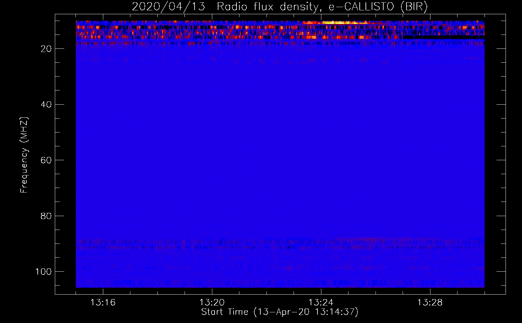522x323 pixels.
Task: Click the 40 MHz frequency tick label
Action: pos(46,105)
